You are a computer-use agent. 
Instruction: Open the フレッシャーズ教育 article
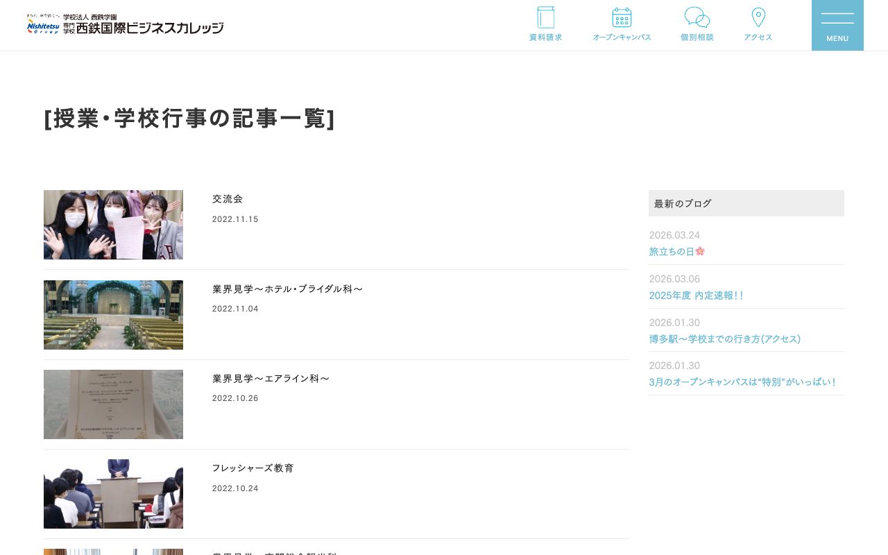click(253, 468)
